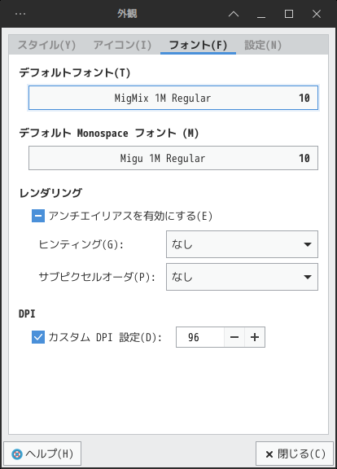
Task: Increase DPI with the plus button
Action: (255, 337)
